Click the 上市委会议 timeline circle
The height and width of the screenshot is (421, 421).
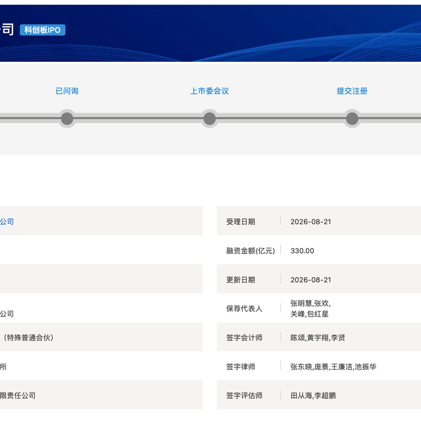[x=210, y=118]
